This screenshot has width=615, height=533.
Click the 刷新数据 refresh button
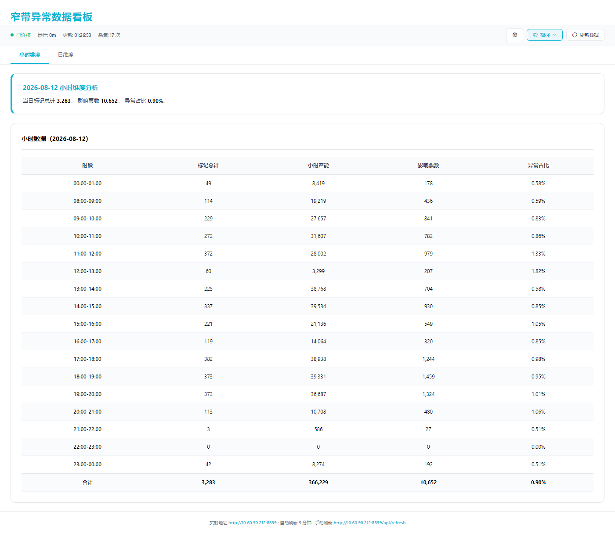tap(585, 35)
